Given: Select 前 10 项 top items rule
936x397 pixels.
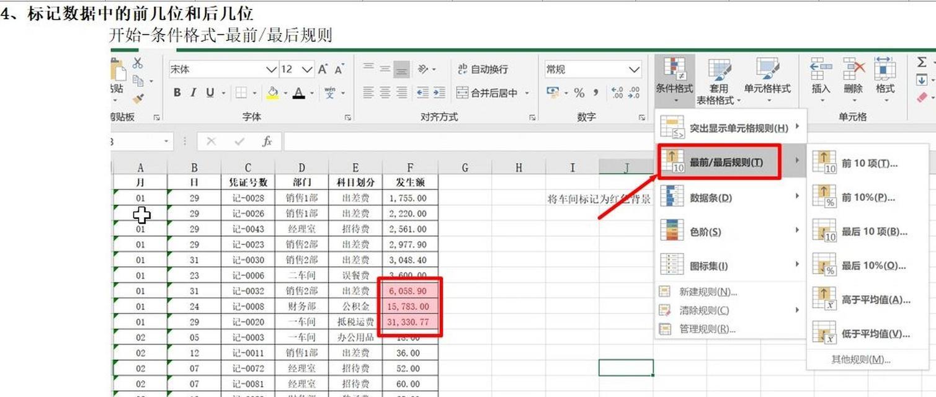Looking at the screenshot, I should point(869,164).
